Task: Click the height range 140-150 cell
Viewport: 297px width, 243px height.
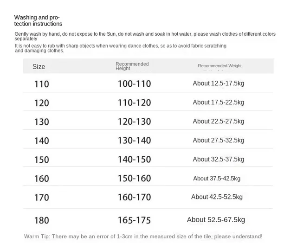Action: [134, 160]
